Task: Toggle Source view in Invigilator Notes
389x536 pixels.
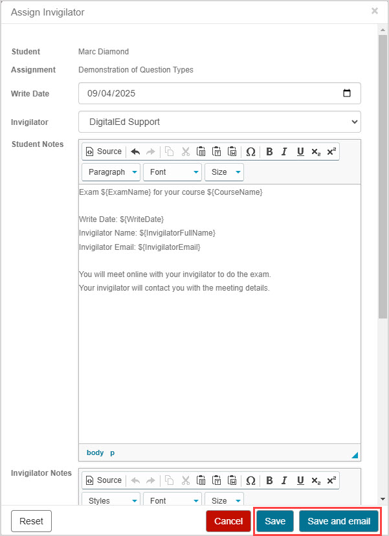Action: click(104, 480)
